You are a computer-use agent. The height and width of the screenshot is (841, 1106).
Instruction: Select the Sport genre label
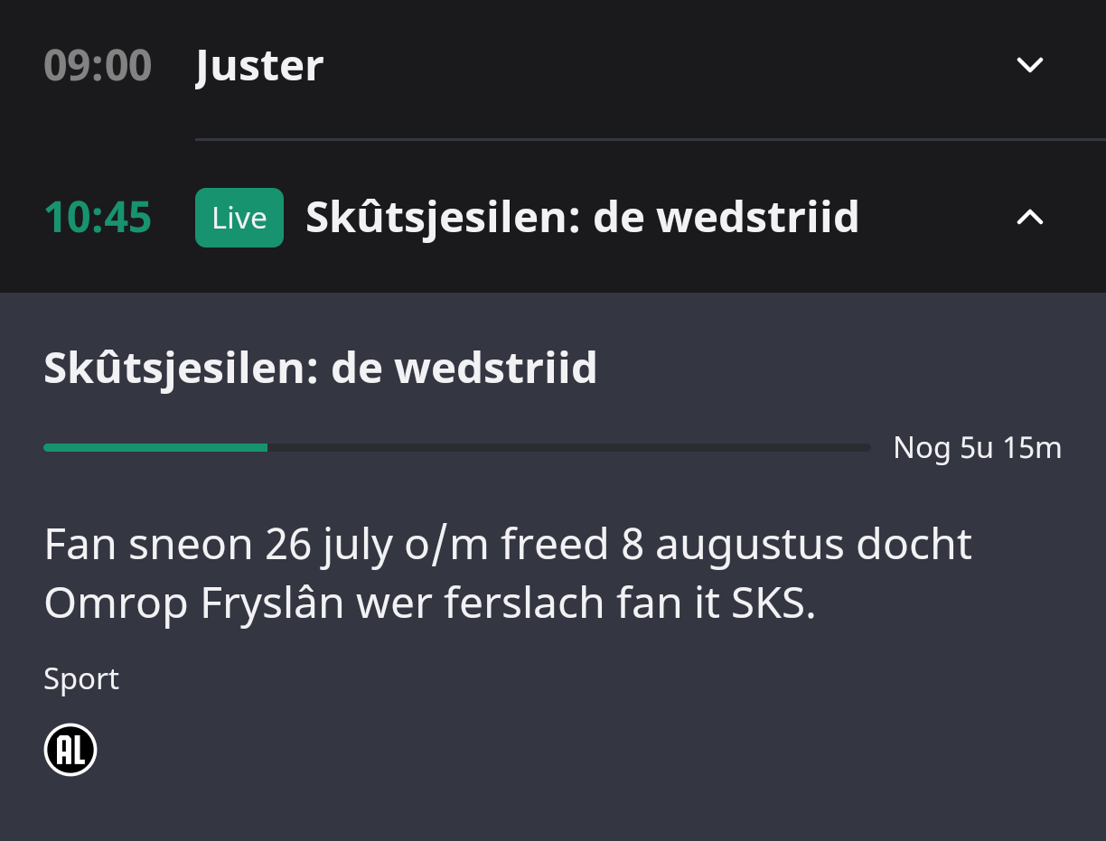pos(81,678)
